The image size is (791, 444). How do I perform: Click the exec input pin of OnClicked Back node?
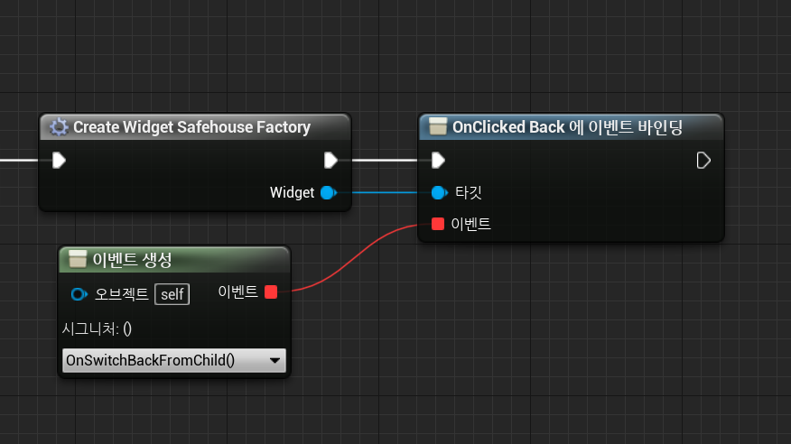point(438,161)
